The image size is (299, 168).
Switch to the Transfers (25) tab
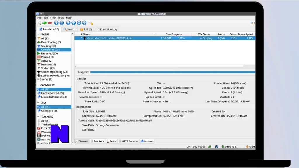(x=49, y=29)
